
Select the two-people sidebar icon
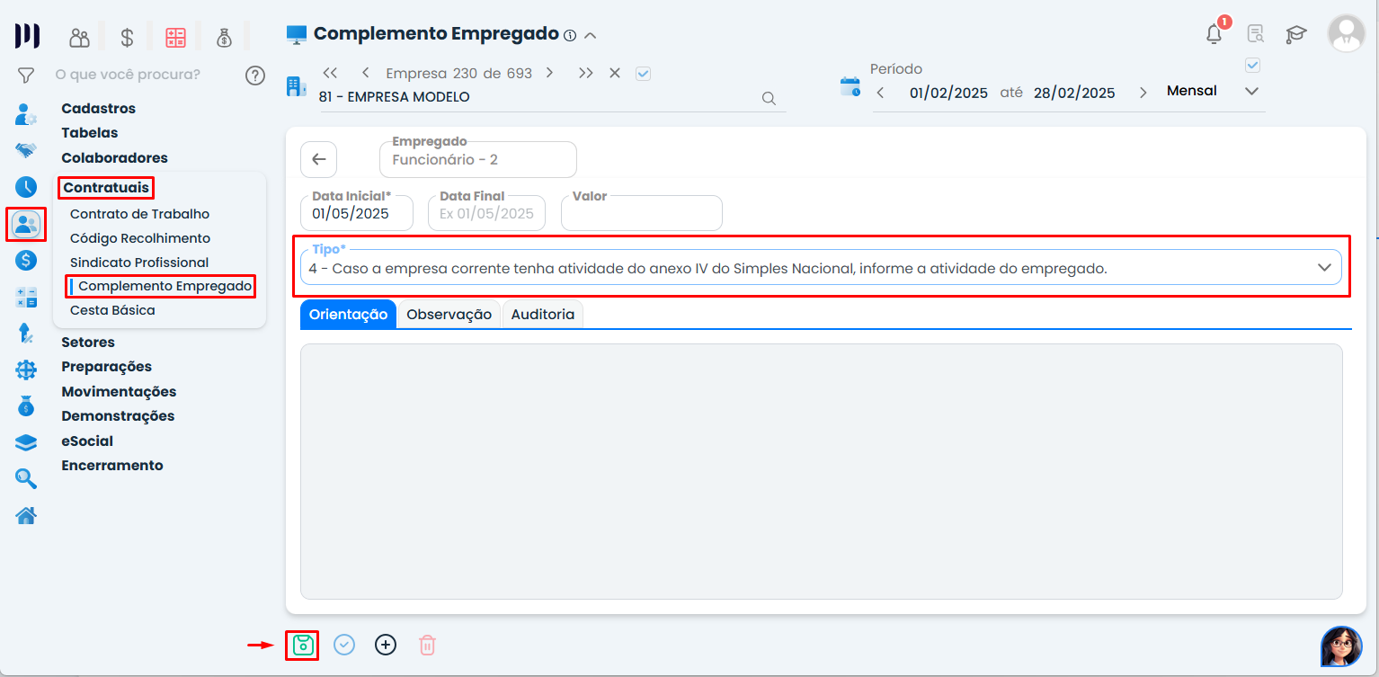(26, 224)
